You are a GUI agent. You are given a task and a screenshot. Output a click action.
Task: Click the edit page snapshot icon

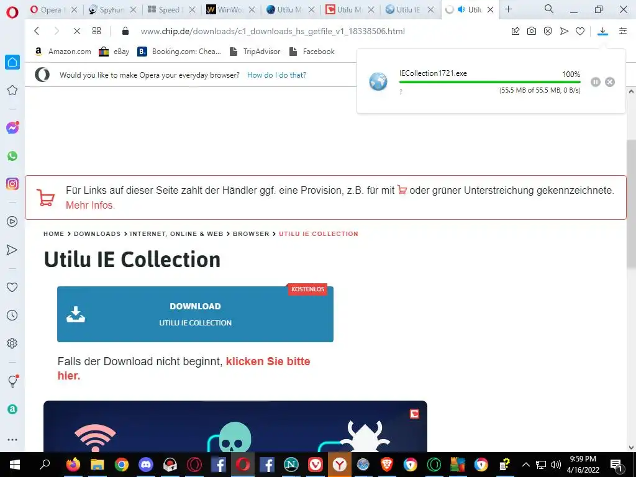[x=516, y=31]
